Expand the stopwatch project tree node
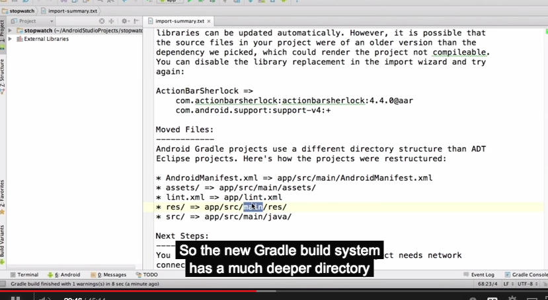The height and width of the screenshot is (300, 548). (10, 31)
